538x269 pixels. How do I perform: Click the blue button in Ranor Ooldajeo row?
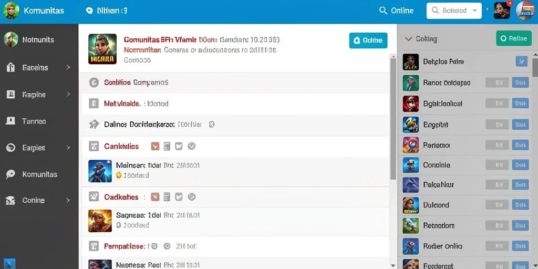click(x=520, y=82)
